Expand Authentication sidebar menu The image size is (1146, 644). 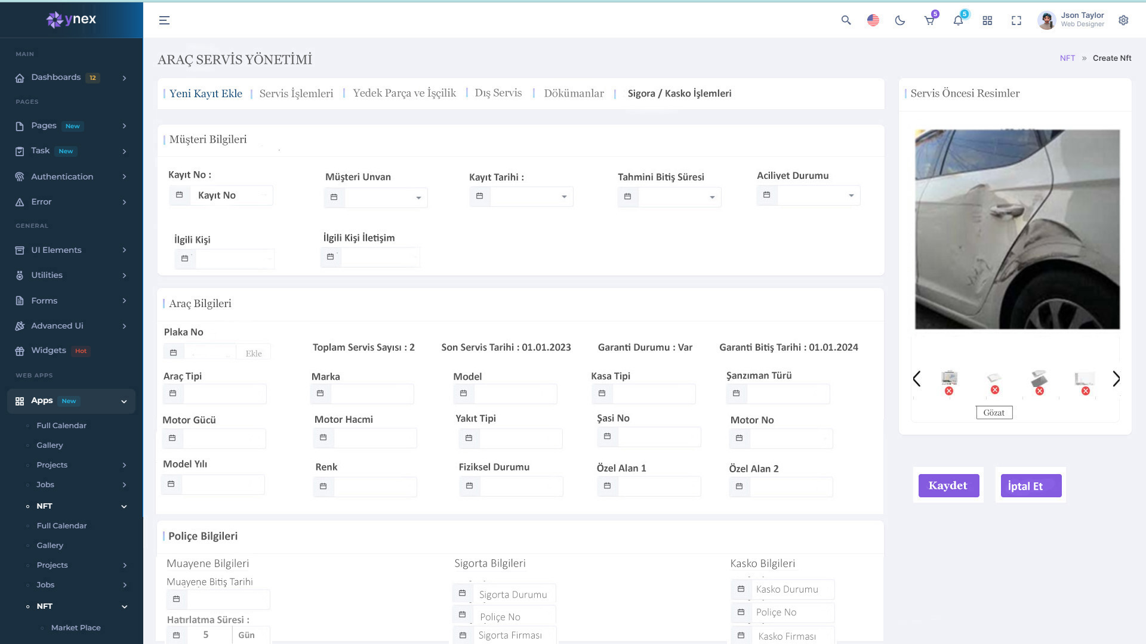124,177
